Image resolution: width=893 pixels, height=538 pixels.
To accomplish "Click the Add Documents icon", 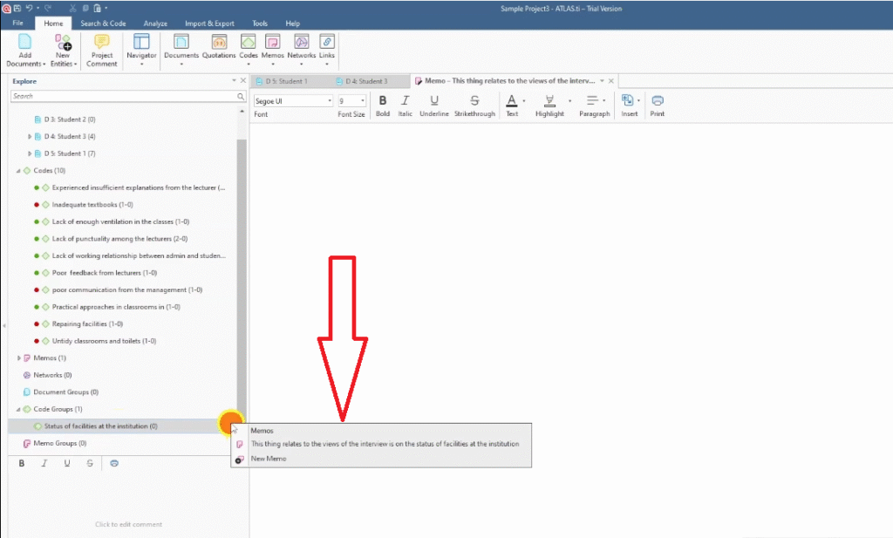I will 24,44.
